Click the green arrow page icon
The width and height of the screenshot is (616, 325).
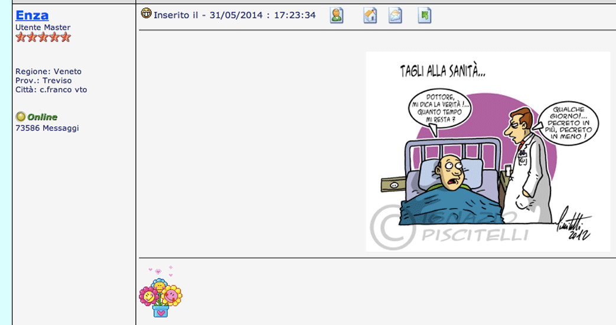[x=425, y=16]
